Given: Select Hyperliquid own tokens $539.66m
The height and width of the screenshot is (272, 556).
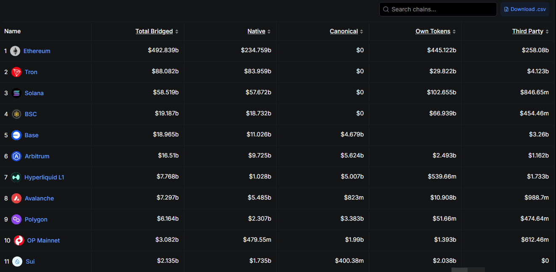Looking at the screenshot, I should click(442, 176).
